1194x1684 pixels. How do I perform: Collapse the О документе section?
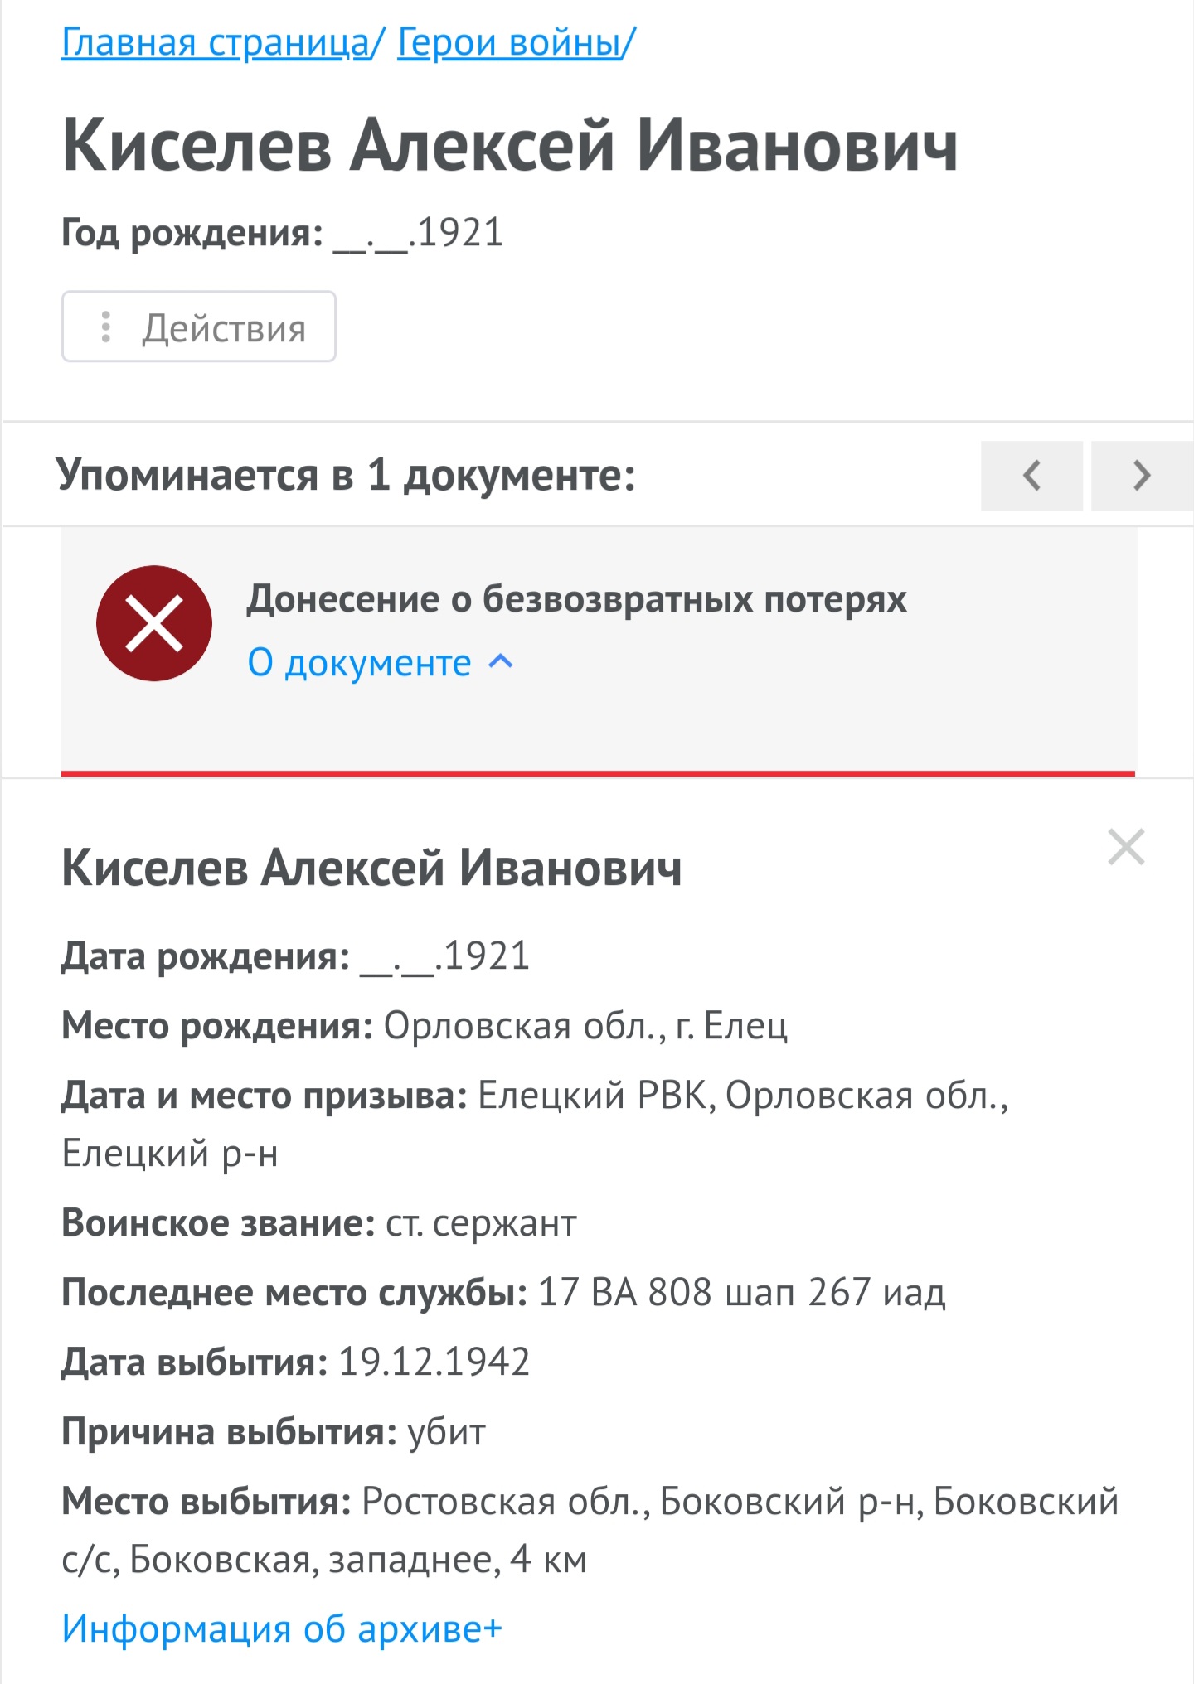point(359,663)
